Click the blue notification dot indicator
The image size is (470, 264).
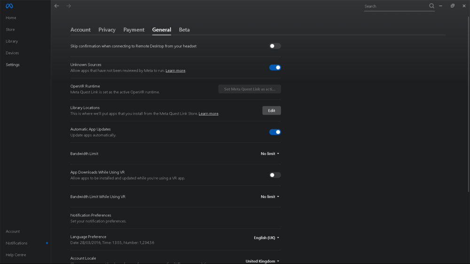pyautogui.click(x=47, y=243)
